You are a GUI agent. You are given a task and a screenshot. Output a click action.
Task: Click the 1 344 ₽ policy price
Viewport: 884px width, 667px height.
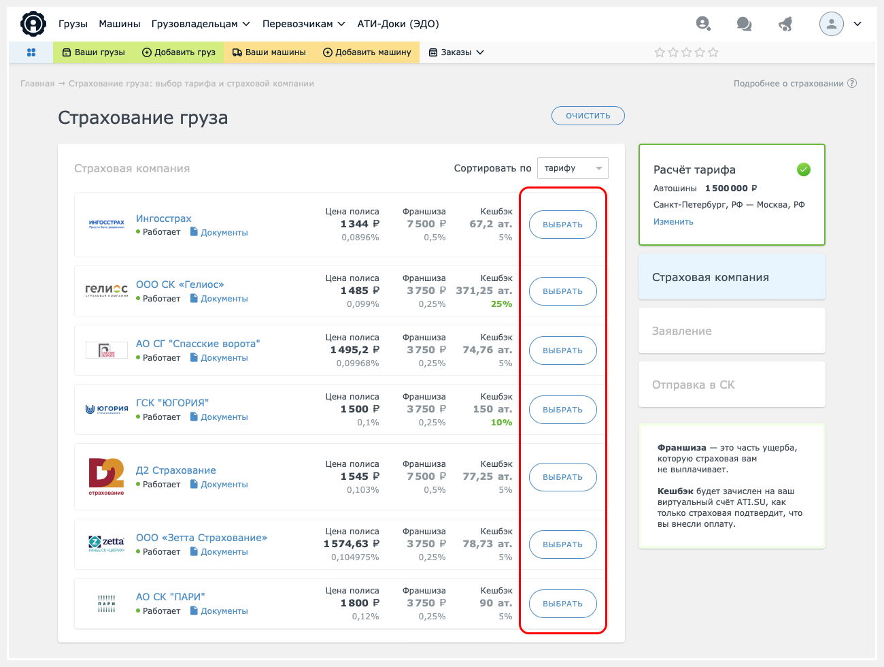[360, 224]
